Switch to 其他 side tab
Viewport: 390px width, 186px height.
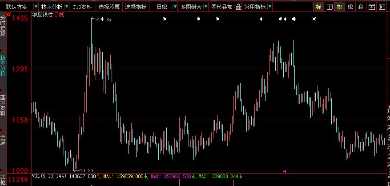(x=3, y=180)
